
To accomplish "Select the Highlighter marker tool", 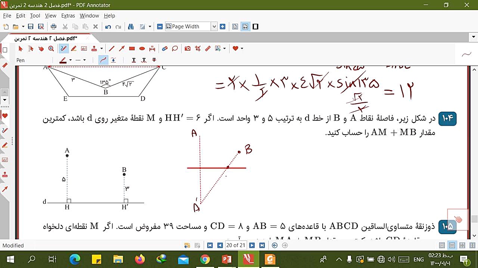I will [74, 48].
